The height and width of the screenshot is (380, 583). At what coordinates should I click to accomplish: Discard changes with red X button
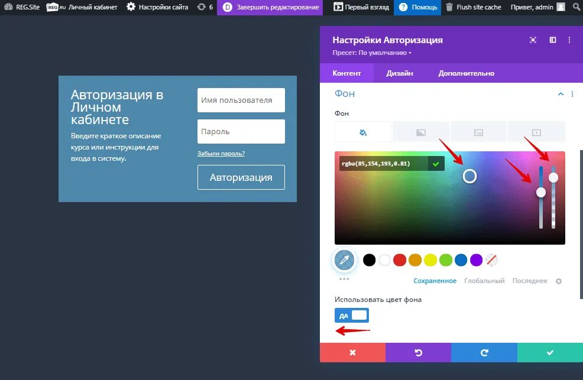(x=352, y=352)
